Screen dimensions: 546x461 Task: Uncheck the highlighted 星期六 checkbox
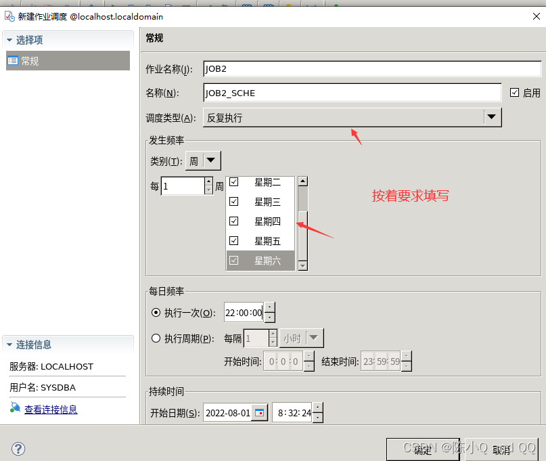pos(234,260)
